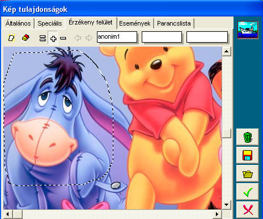The image size is (263, 219).
Task: Click the minus remove-area icon
Action: [63, 38]
